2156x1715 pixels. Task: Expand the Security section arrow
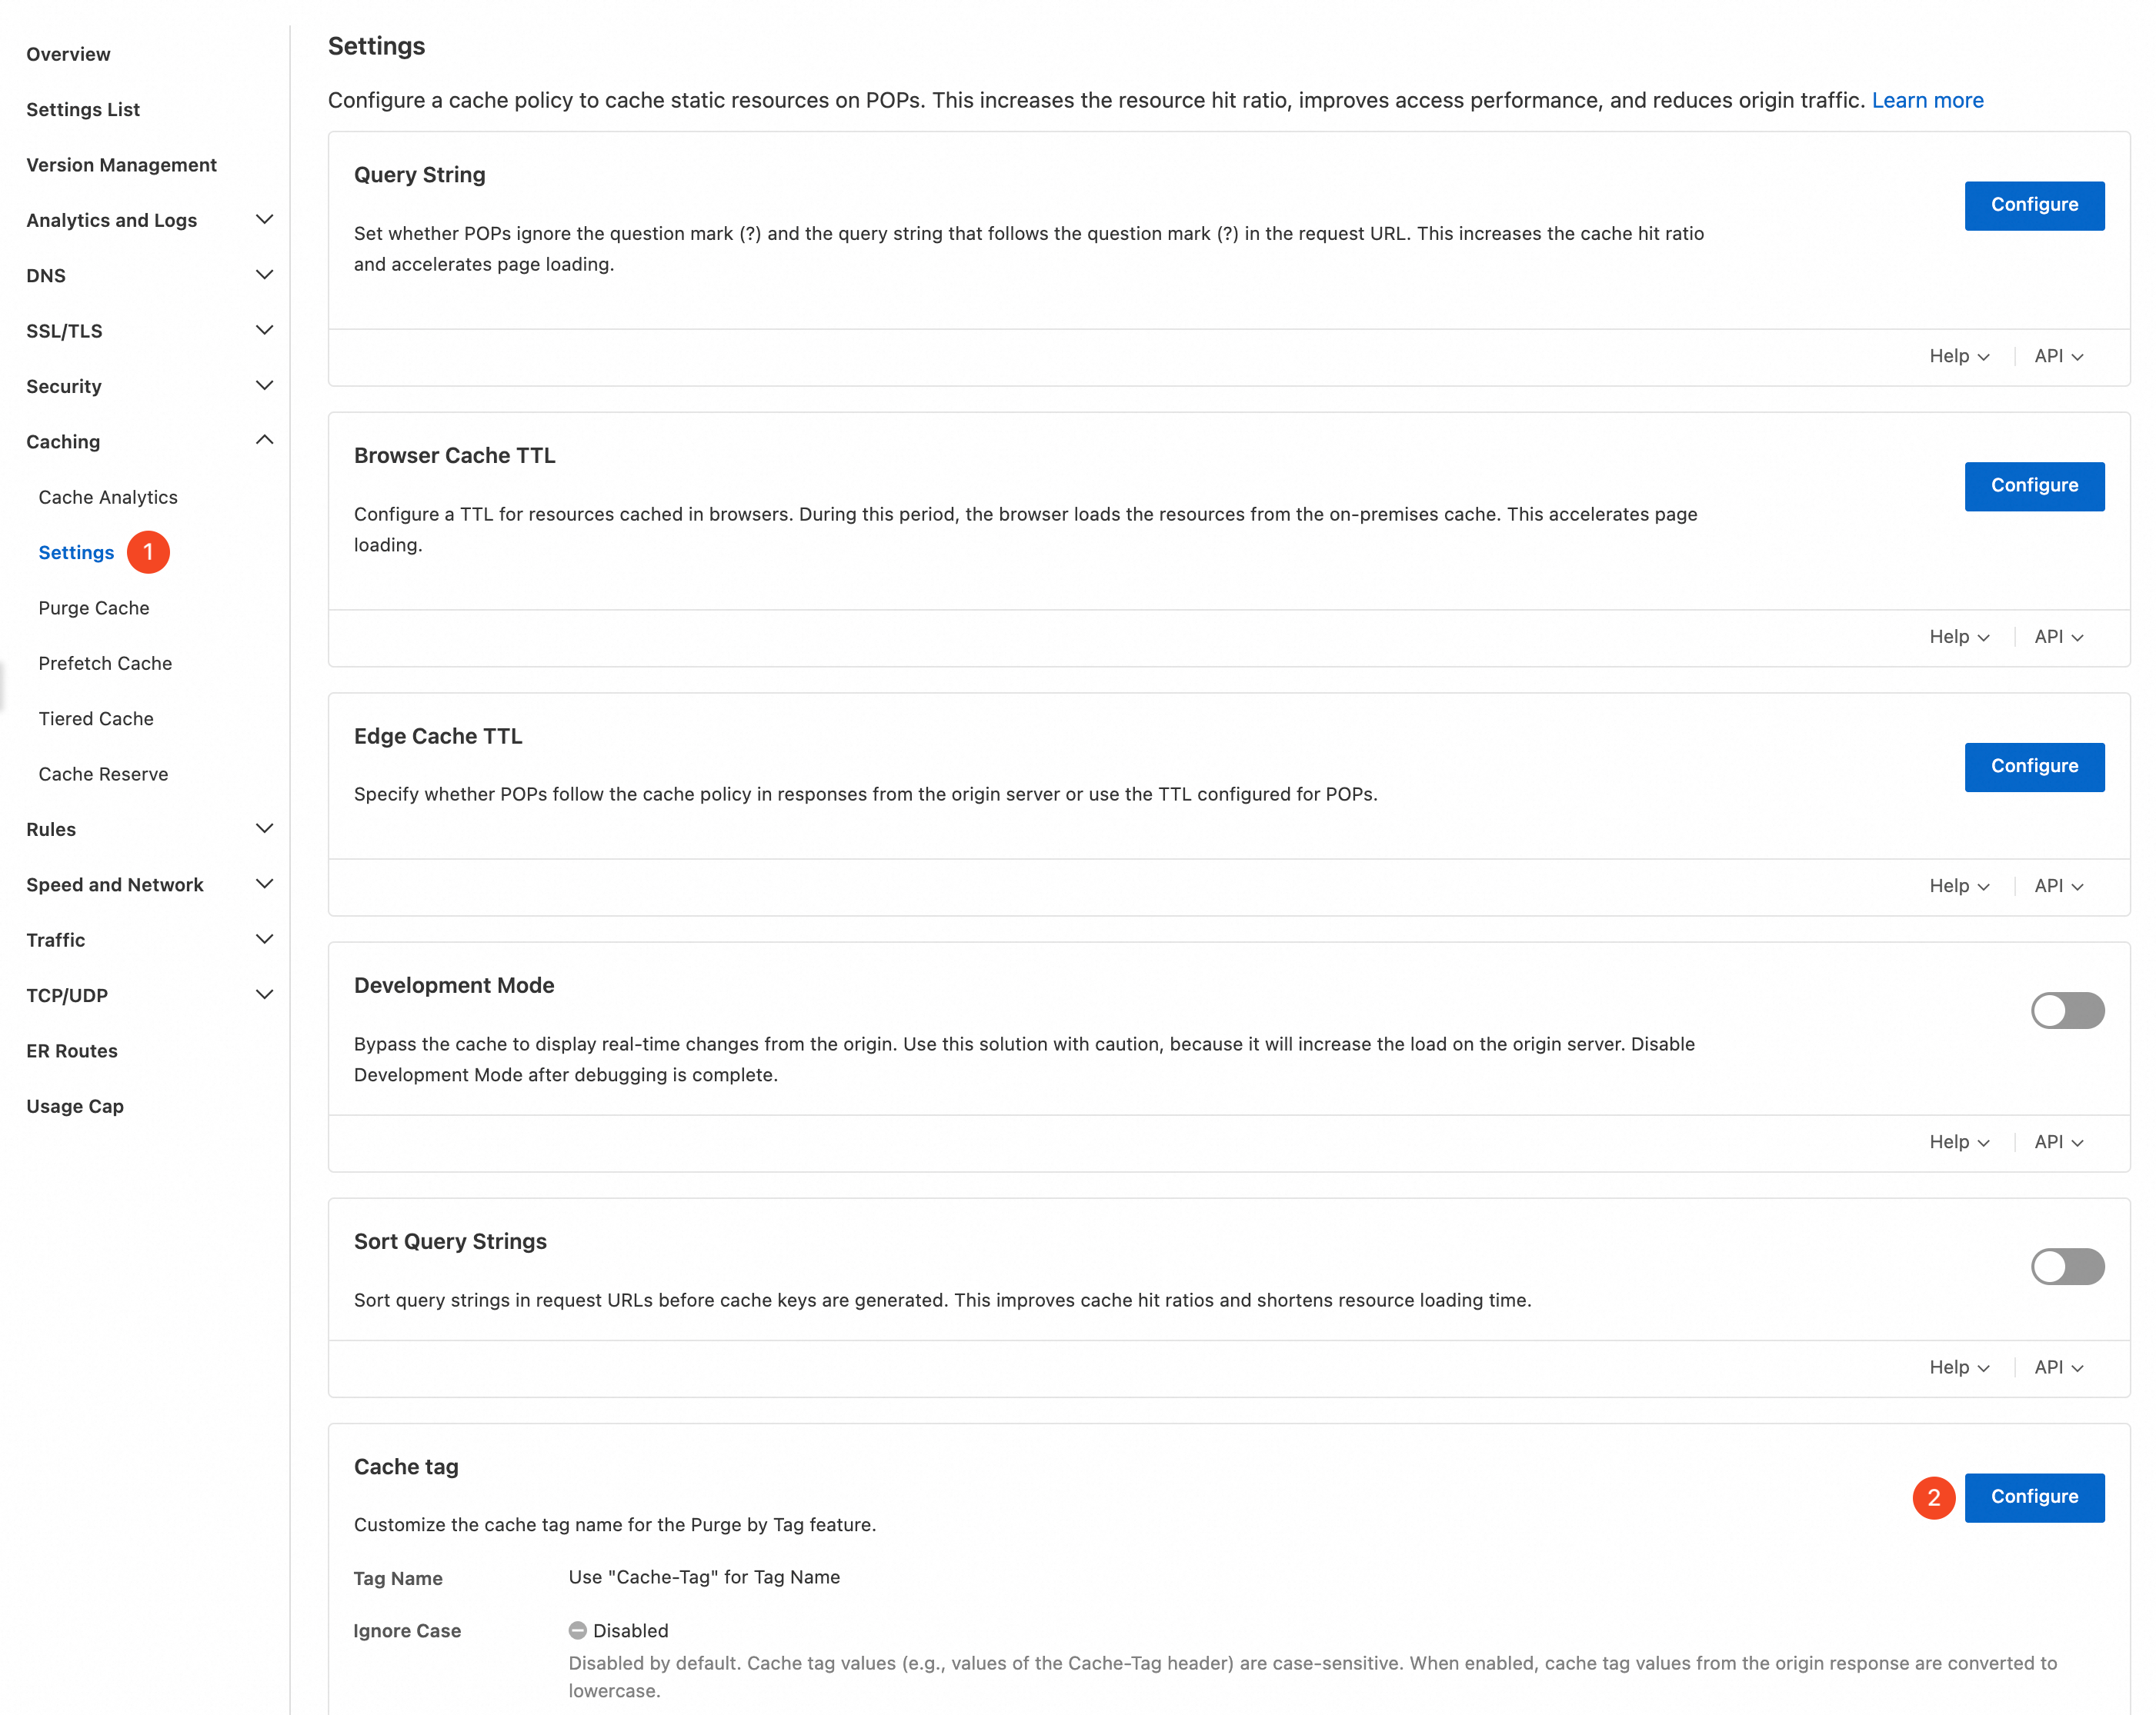click(x=264, y=386)
